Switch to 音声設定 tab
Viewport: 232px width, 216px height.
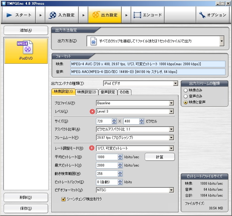(108, 92)
